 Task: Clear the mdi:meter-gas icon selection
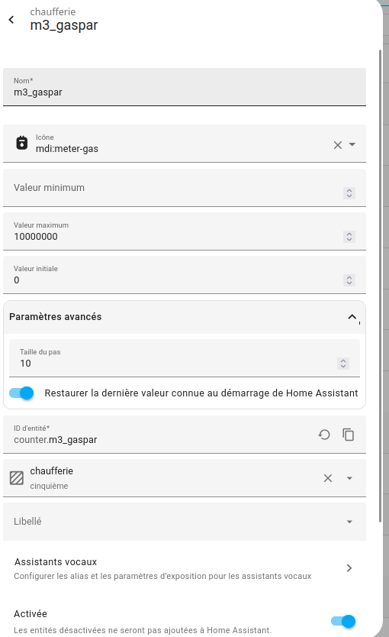[337, 145]
